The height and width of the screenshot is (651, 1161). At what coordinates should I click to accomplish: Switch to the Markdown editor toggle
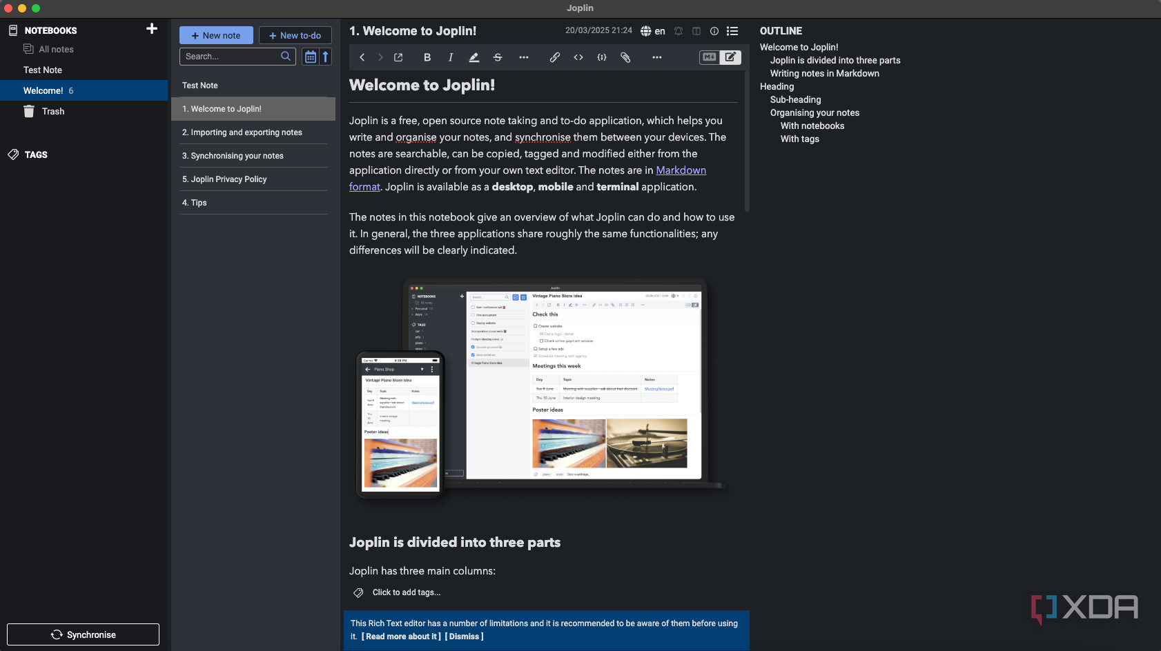tap(709, 57)
